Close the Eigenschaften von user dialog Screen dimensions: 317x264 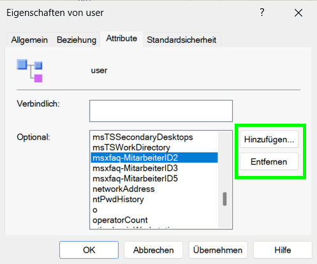tap(299, 13)
